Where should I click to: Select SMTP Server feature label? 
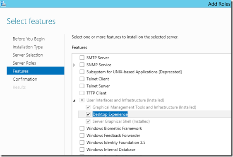pos(98,58)
